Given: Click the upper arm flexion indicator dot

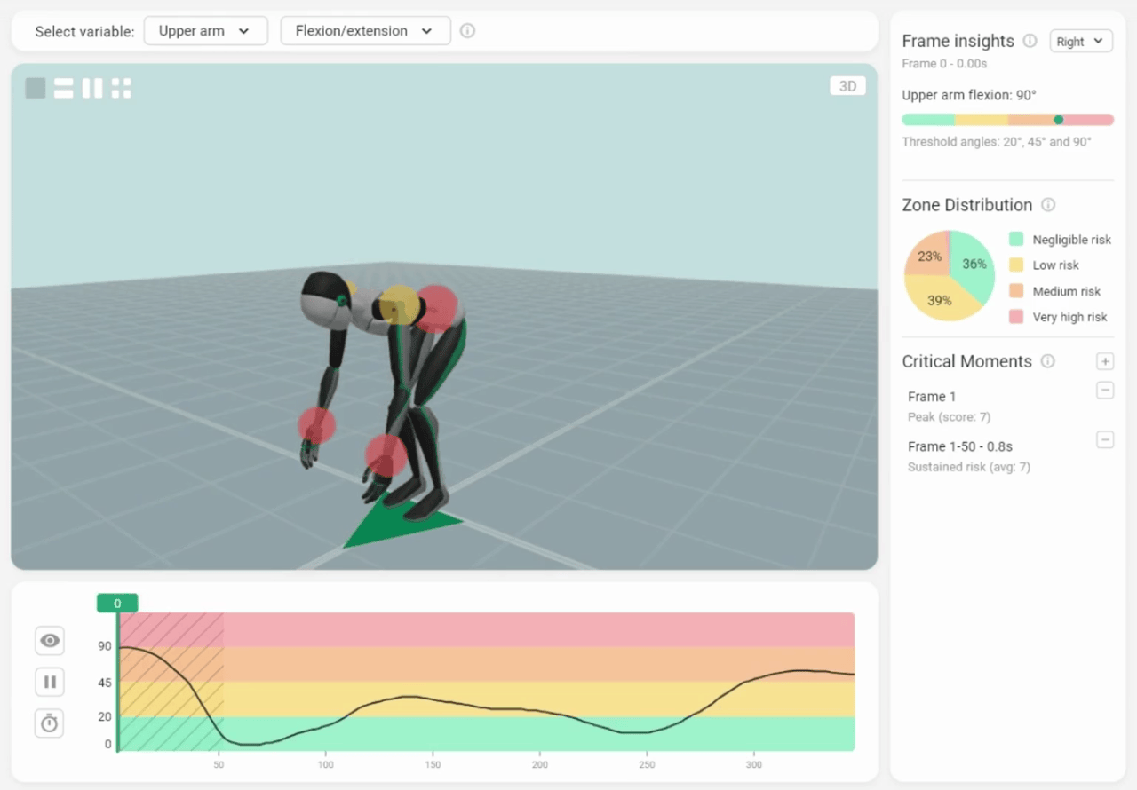Looking at the screenshot, I should (1058, 120).
